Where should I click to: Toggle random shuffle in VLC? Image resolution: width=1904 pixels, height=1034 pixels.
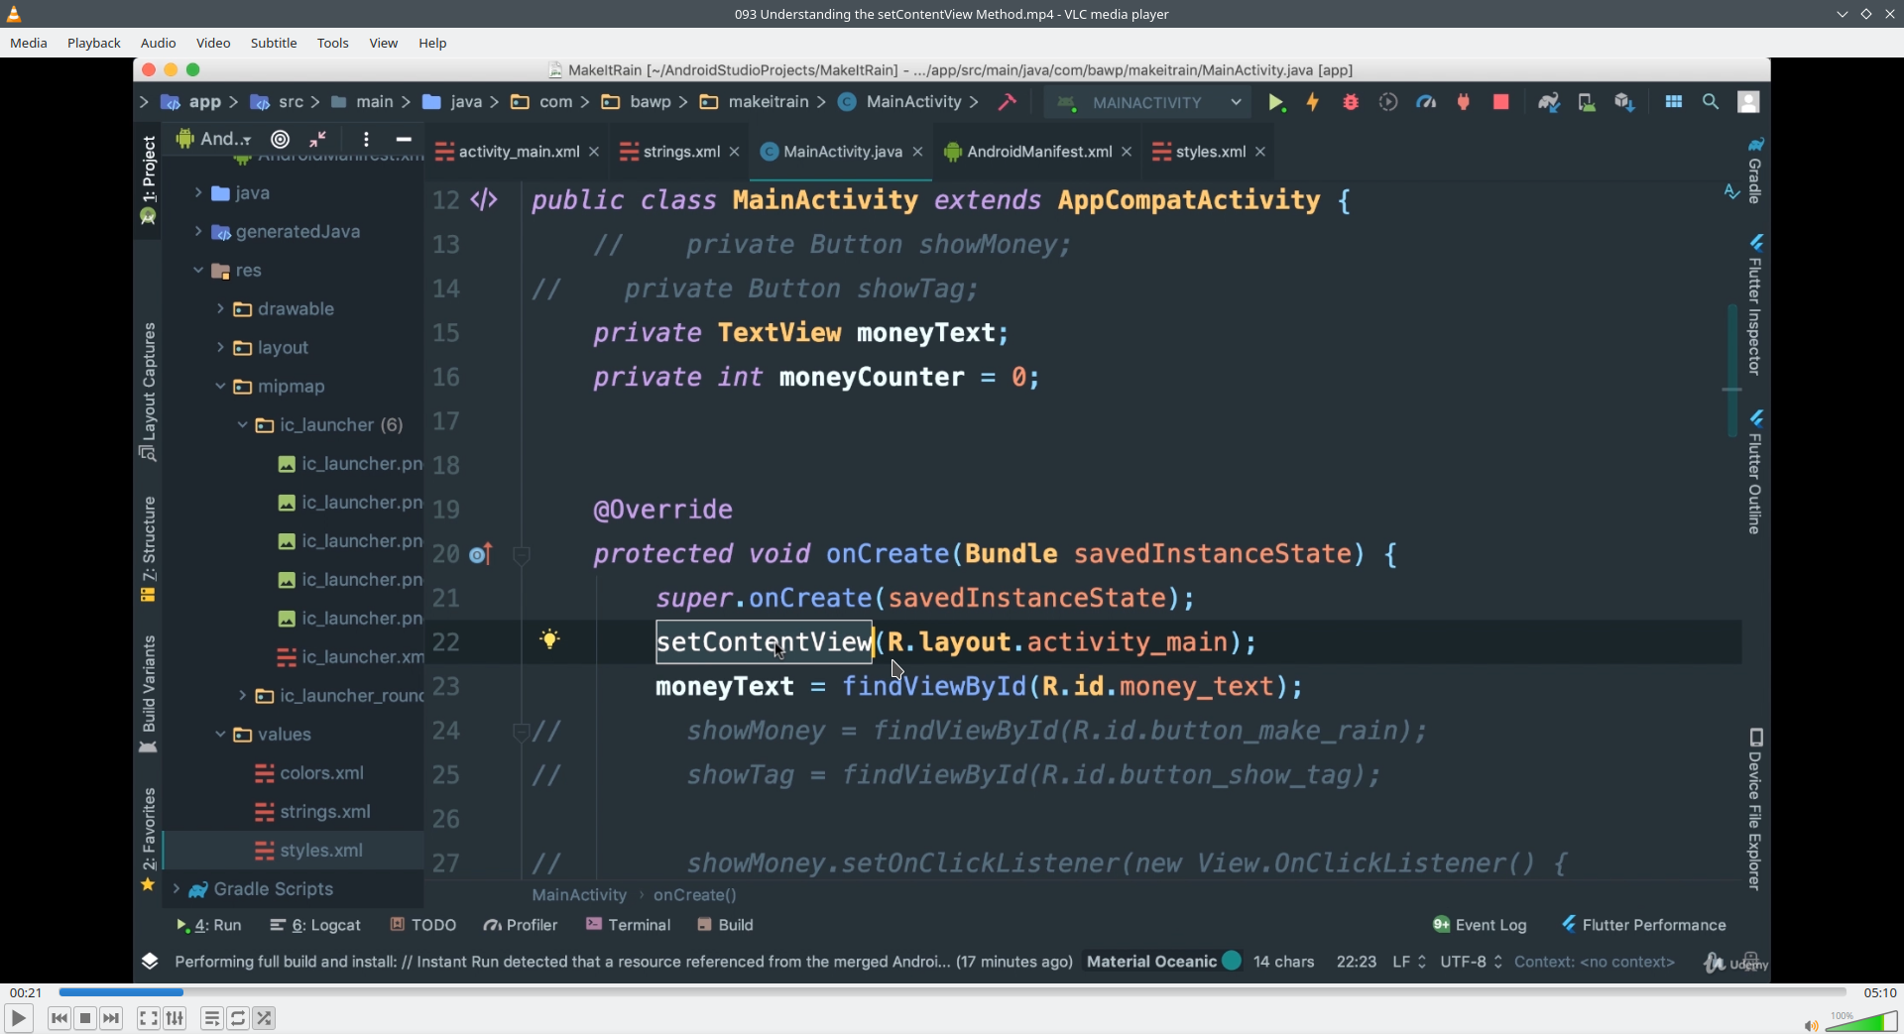[264, 1018]
